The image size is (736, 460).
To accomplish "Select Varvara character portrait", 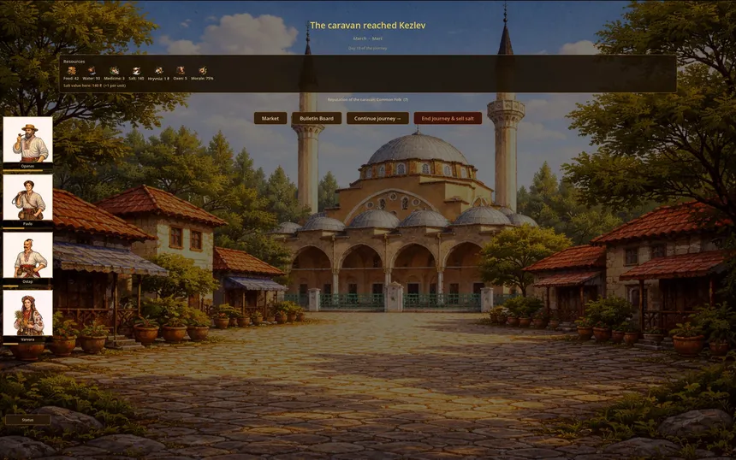I will click(x=27, y=313).
